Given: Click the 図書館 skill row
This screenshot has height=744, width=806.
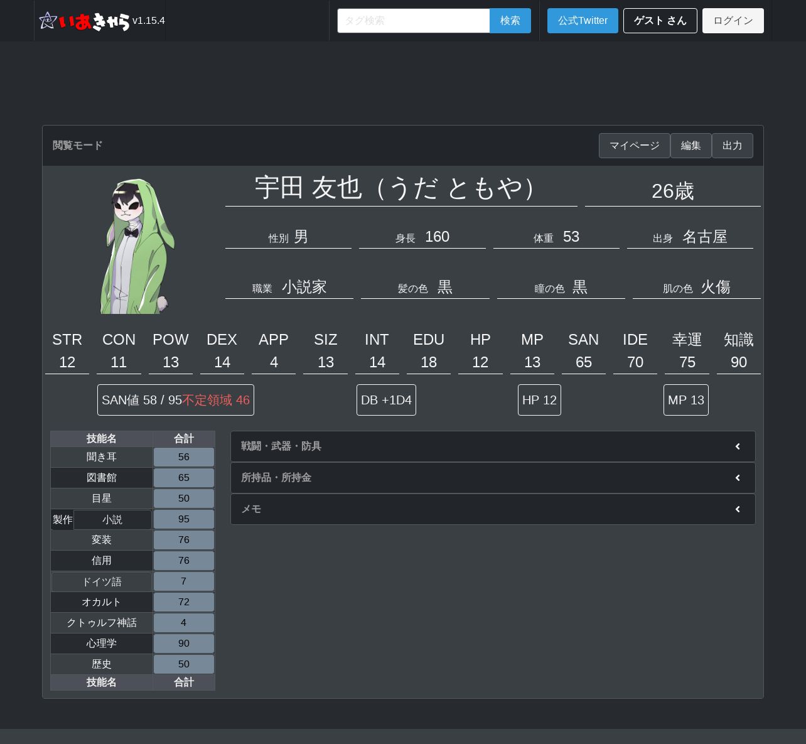Looking at the screenshot, I should [x=132, y=478].
